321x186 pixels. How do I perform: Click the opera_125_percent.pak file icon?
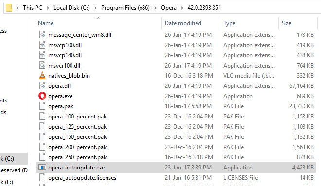(x=42, y=127)
